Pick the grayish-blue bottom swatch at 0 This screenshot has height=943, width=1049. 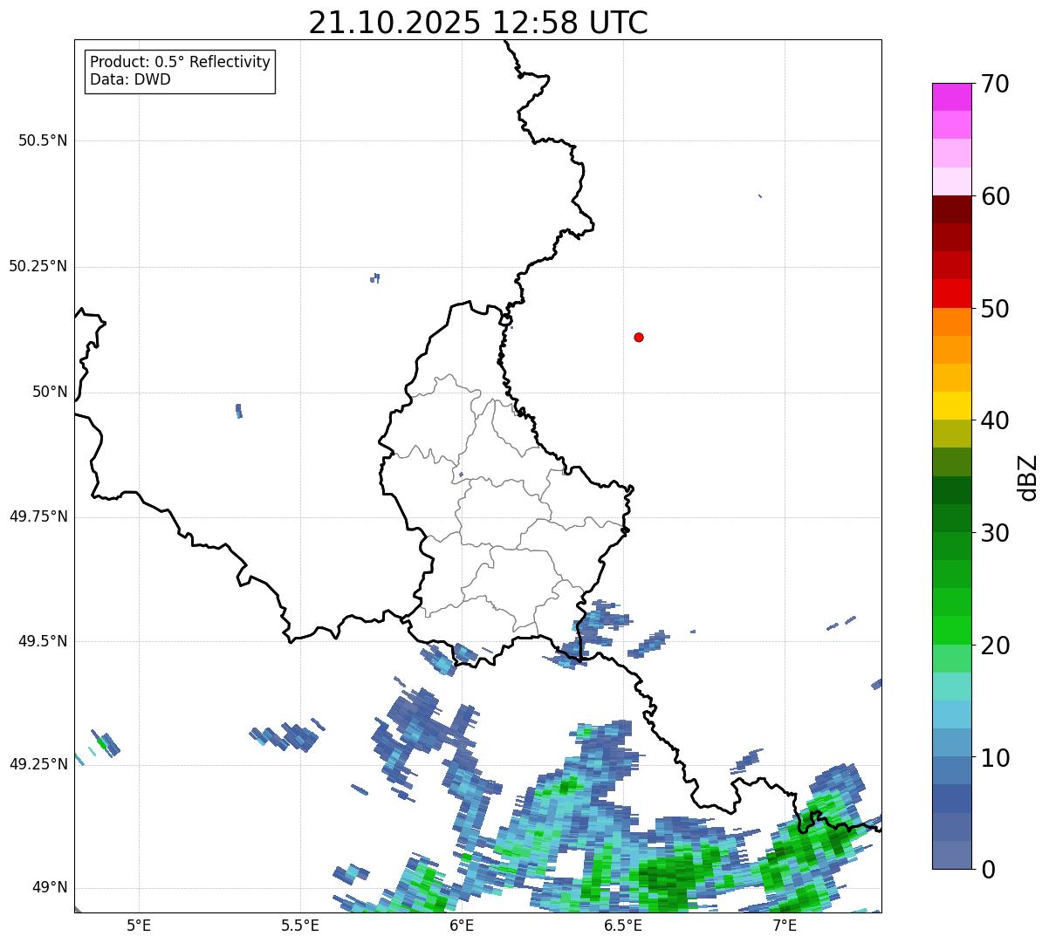[951, 855]
